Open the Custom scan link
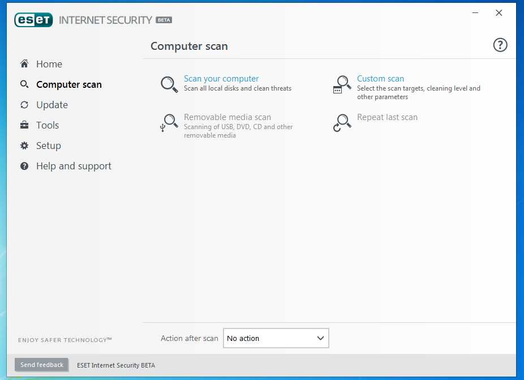Viewport: 524px width, 380px height. click(380, 79)
